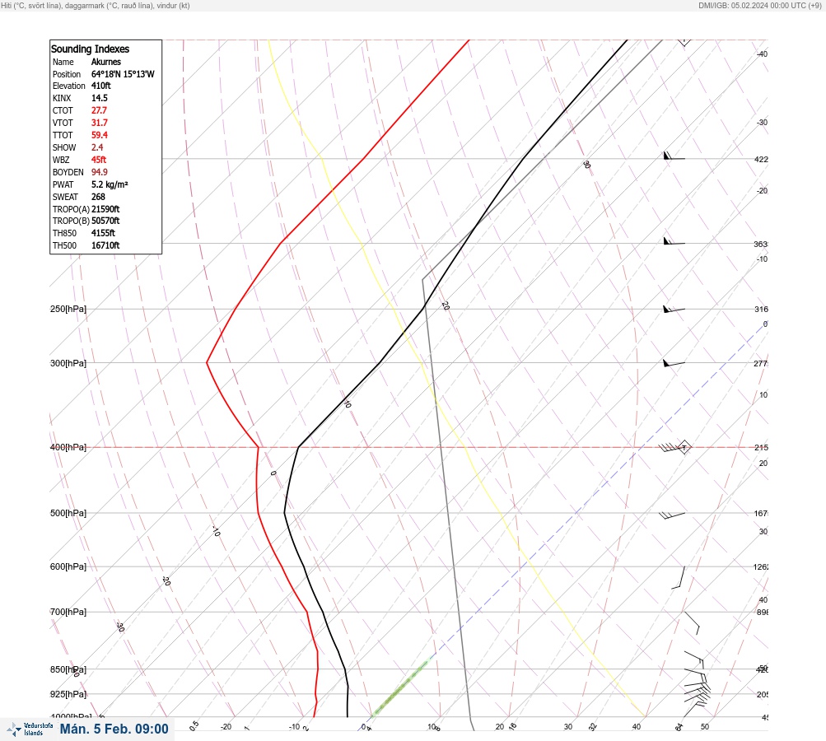Click the TTOT value '59.4'

[99, 135]
